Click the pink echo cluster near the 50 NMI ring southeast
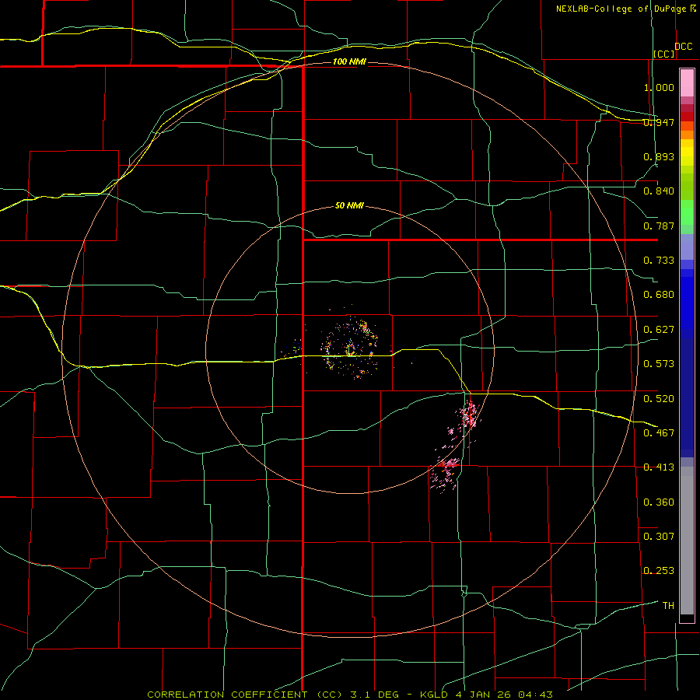The width and height of the screenshot is (700, 700). pos(444,474)
